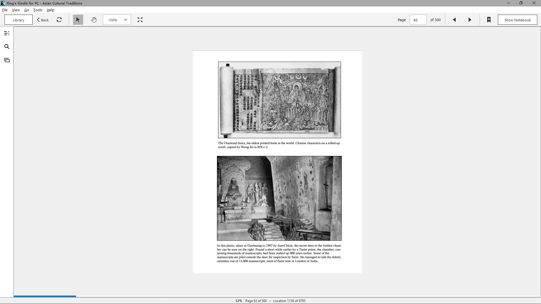Go to previous page arrow
541x304 pixels.
pyautogui.click(x=454, y=20)
